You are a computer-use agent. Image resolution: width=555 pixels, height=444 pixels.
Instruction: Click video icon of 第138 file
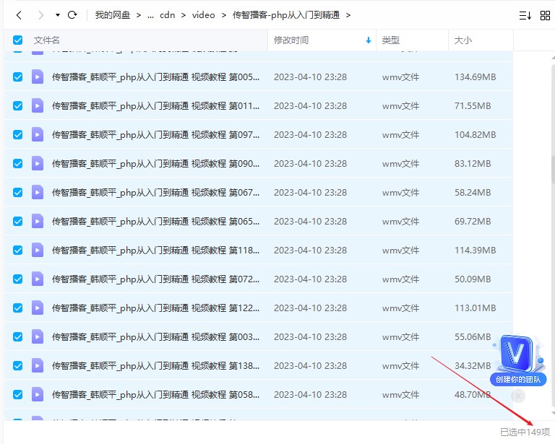pos(38,365)
